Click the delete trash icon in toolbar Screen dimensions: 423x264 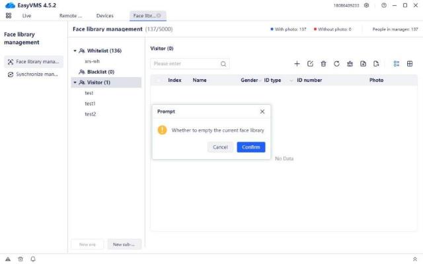[323, 64]
